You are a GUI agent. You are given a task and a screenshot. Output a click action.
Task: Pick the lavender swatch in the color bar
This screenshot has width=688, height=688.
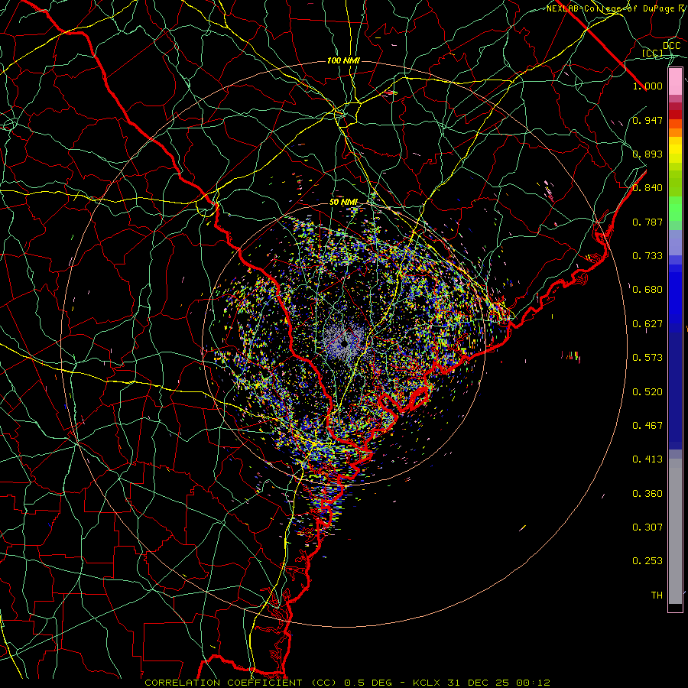675,243
